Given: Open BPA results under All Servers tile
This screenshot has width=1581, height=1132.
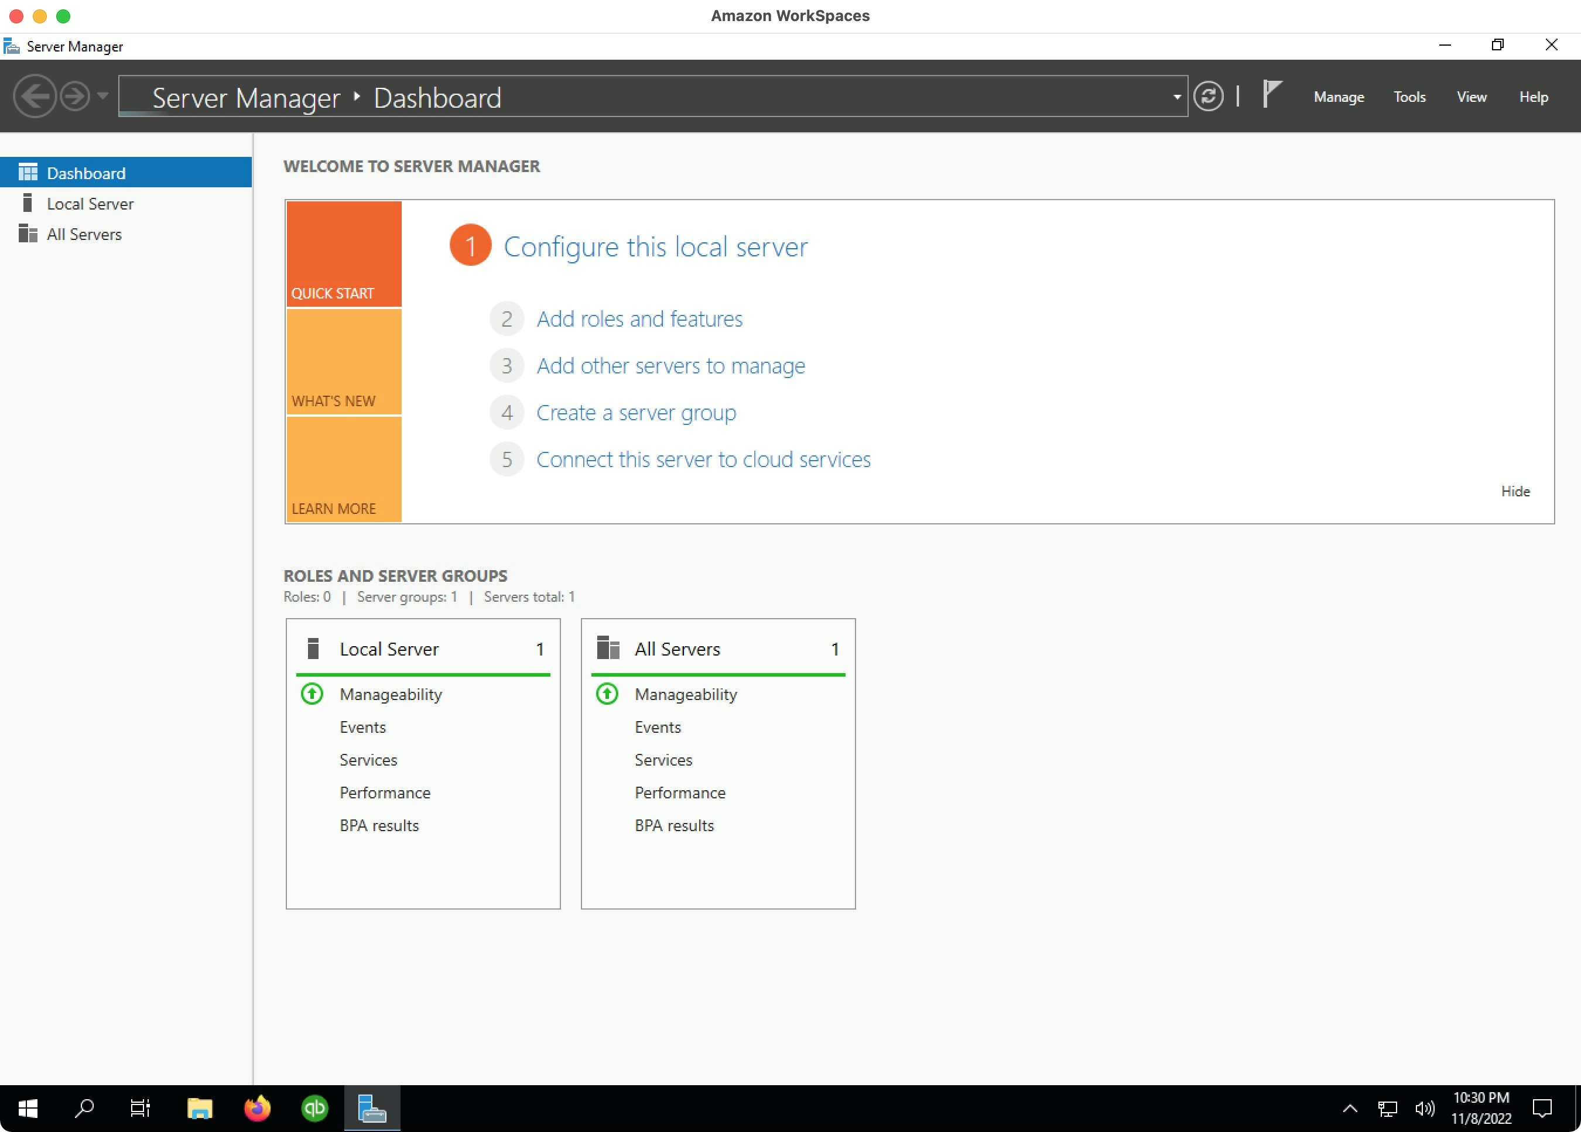Looking at the screenshot, I should tap(674, 825).
